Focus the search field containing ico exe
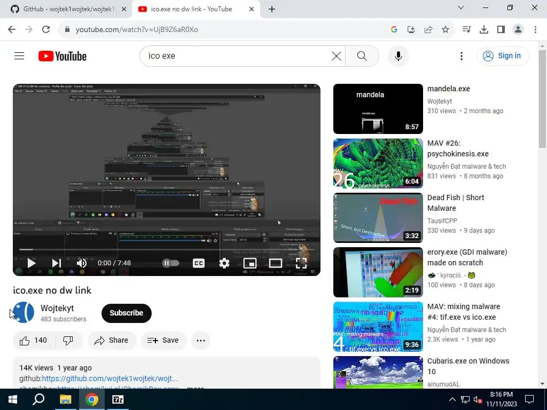Image resolution: width=547 pixels, height=410 pixels. [x=237, y=56]
